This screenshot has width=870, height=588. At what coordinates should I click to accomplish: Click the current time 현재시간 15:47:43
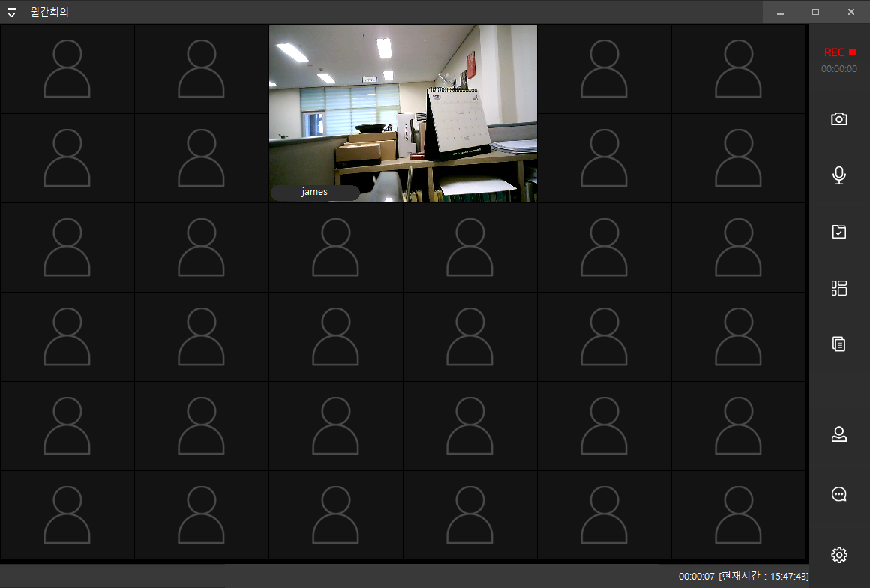[x=763, y=576]
